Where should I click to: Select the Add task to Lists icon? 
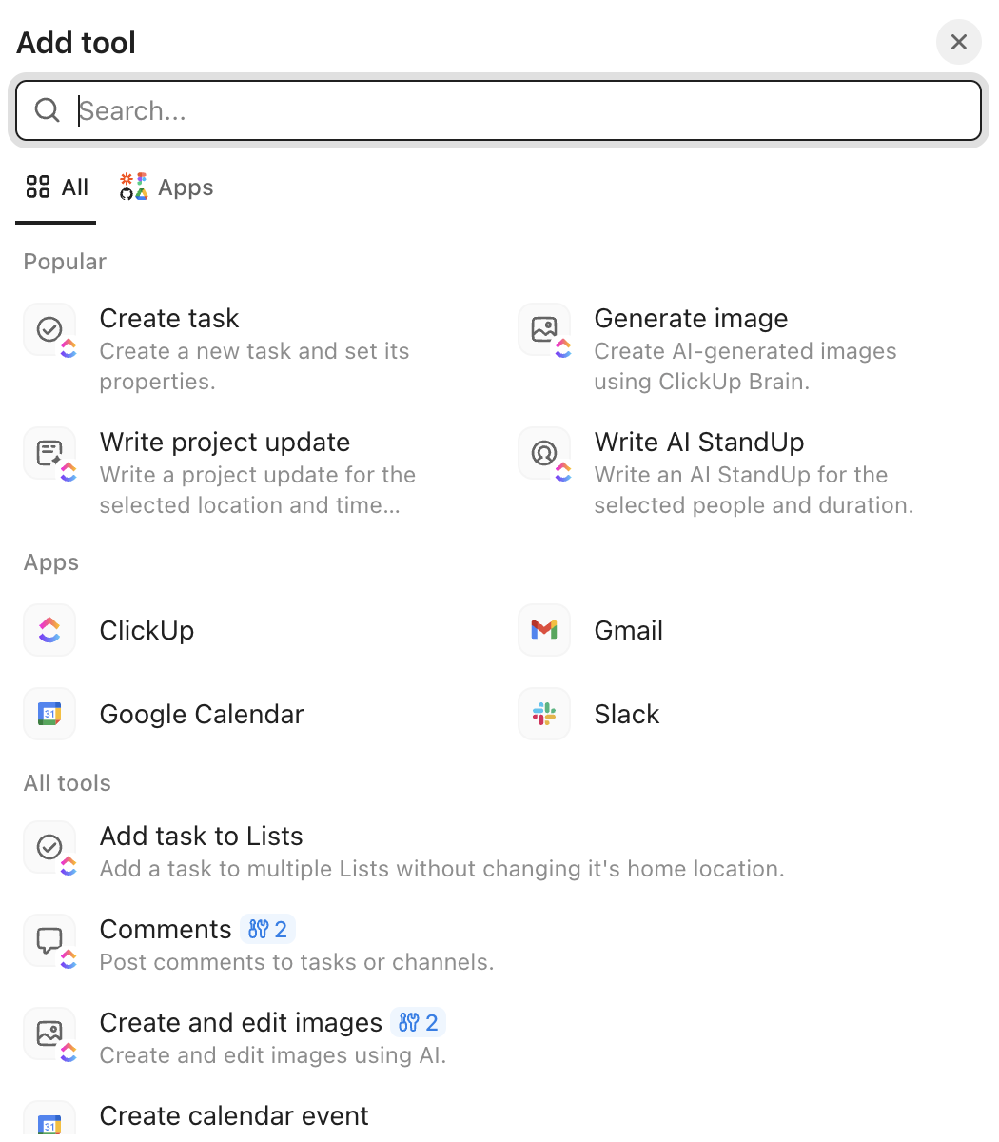tap(49, 847)
